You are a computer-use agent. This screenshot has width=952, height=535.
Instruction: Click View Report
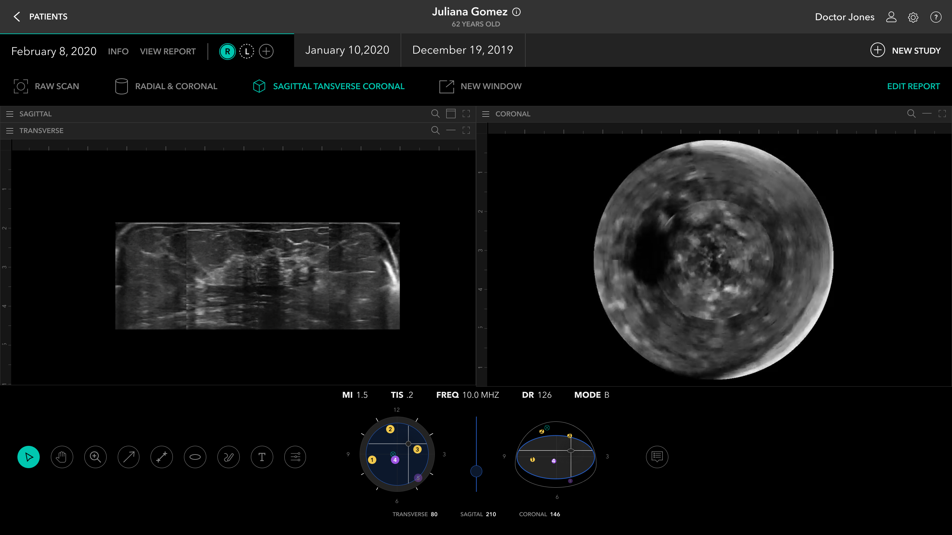[x=168, y=51]
